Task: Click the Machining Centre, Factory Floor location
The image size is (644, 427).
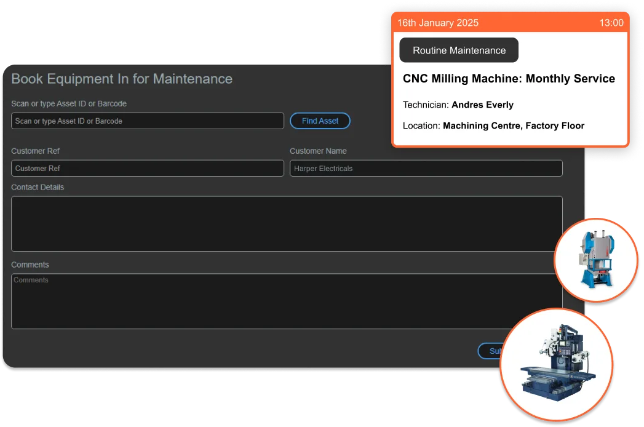Action: coord(514,126)
